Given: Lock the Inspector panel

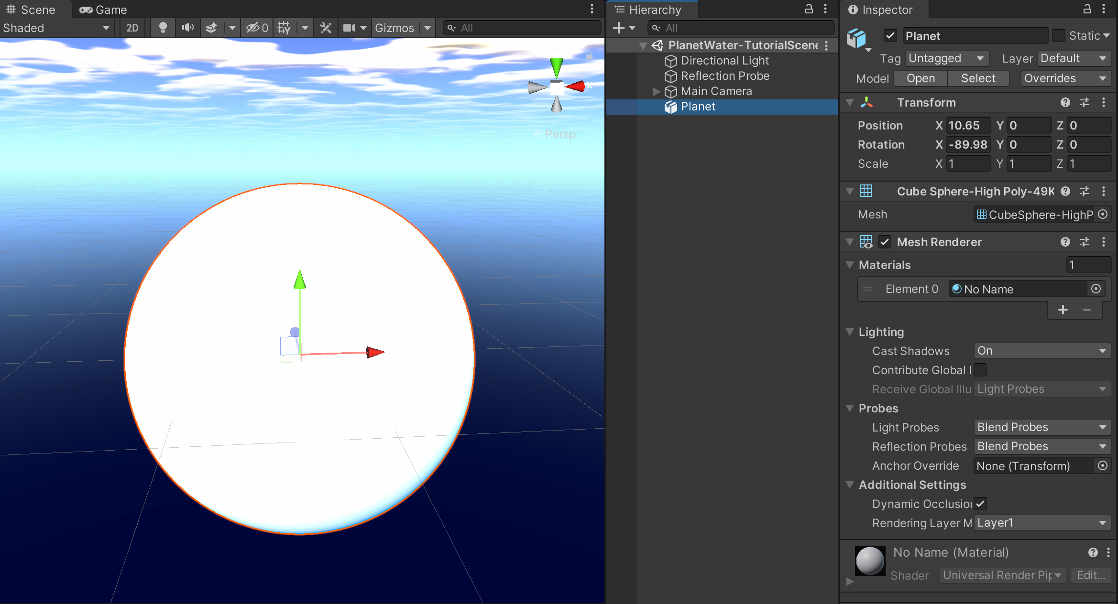Looking at the screenshot, I should coord(1087,9).
